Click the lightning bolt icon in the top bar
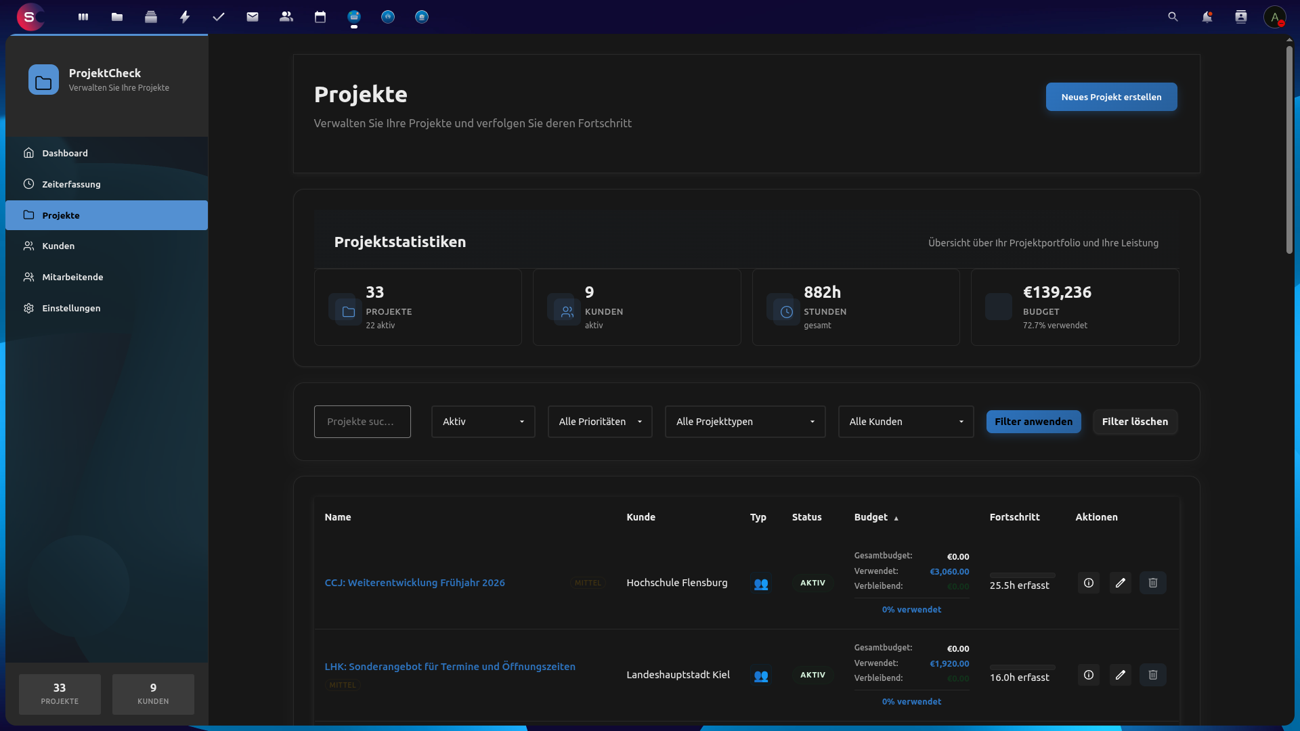Screen dimensions: 1300x731 pos(185,17)
